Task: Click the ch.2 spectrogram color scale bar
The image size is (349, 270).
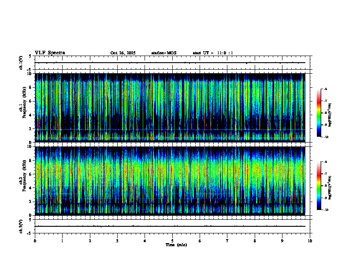Action: [x=319, y=186]
